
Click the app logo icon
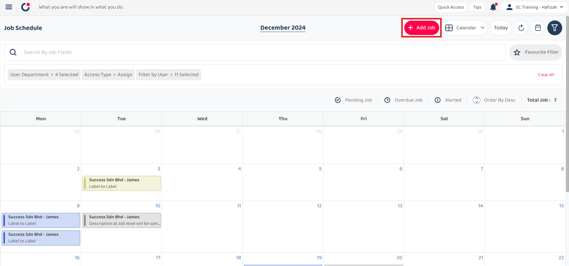point(26,7)
